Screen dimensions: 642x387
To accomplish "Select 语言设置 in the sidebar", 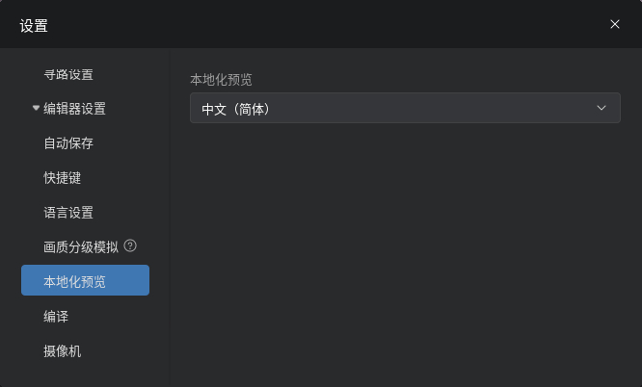I will [x=68, y=213].
